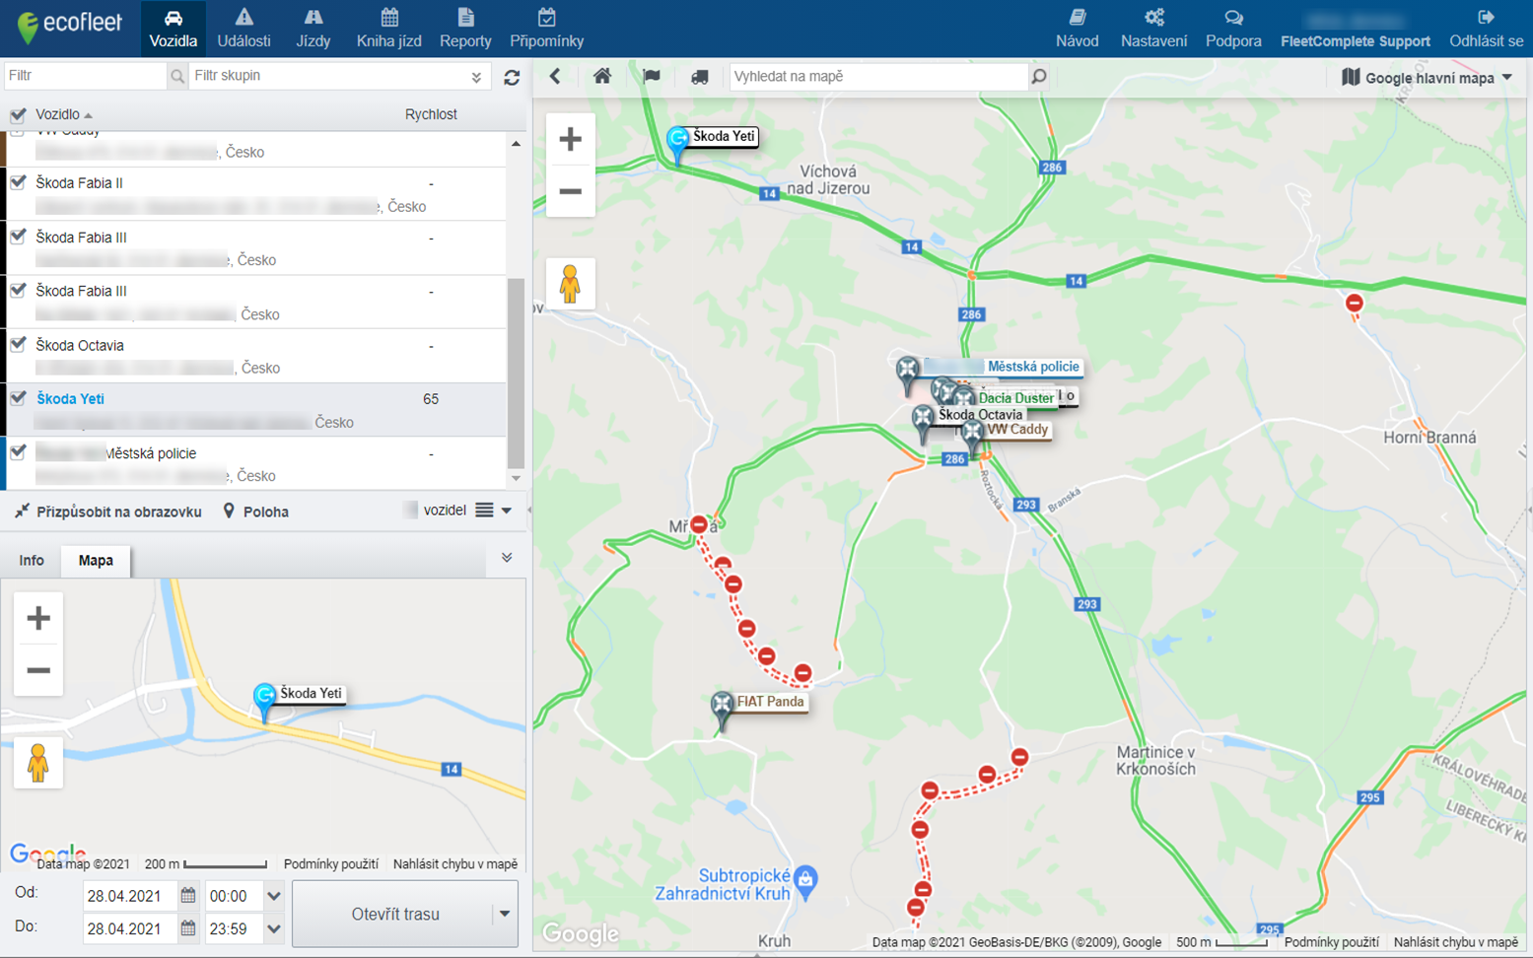The height and width of the screenshot is (958, 1533).
Task: Open the Google hlavní mapa dropdown
Action: pyautogui.click(x=1428, y=78)
